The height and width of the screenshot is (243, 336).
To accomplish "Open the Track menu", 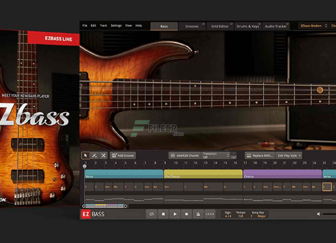I will tap(103, 25).
